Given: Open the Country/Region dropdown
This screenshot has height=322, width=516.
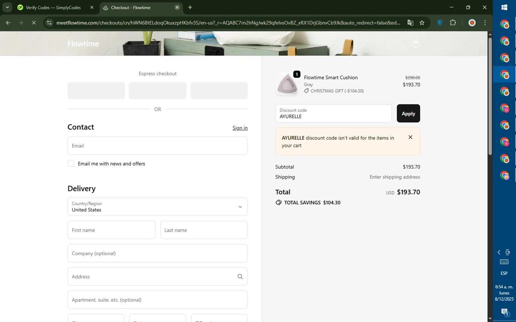Looking at the screenshot, I should [158, 207].
